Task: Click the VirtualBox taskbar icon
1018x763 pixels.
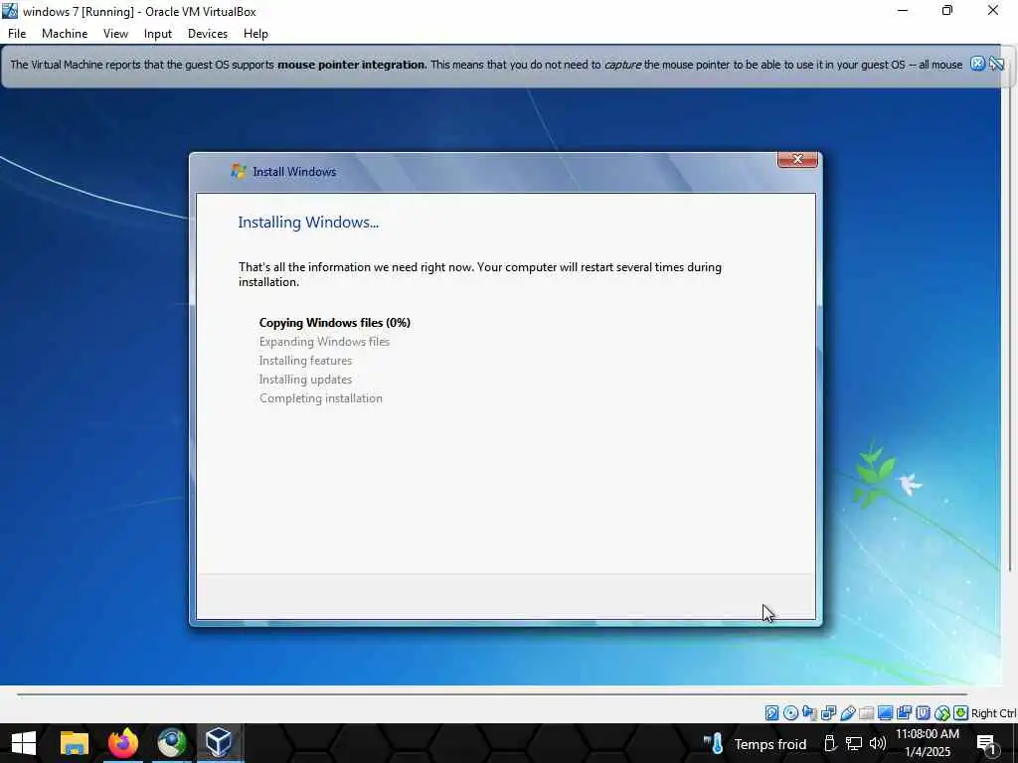Action: click(219, 743)
